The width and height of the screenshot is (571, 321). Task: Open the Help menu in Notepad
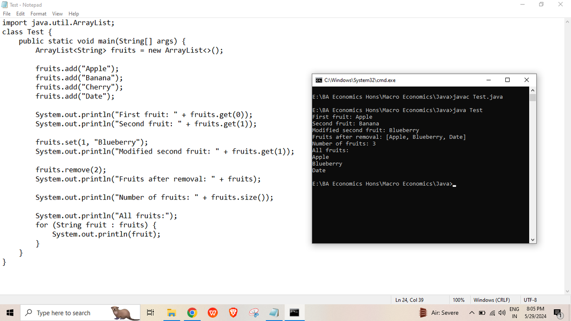(74, 14)
